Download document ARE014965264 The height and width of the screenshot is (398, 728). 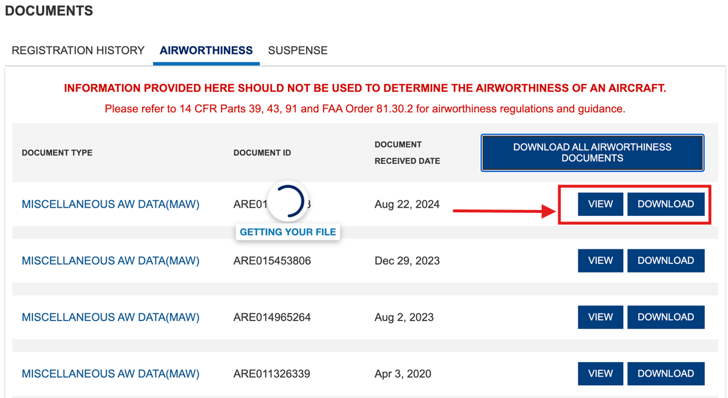(665, 317)
